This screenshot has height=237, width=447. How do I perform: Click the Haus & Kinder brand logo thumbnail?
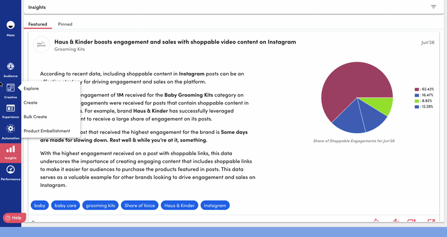click(x=41, y=45)
